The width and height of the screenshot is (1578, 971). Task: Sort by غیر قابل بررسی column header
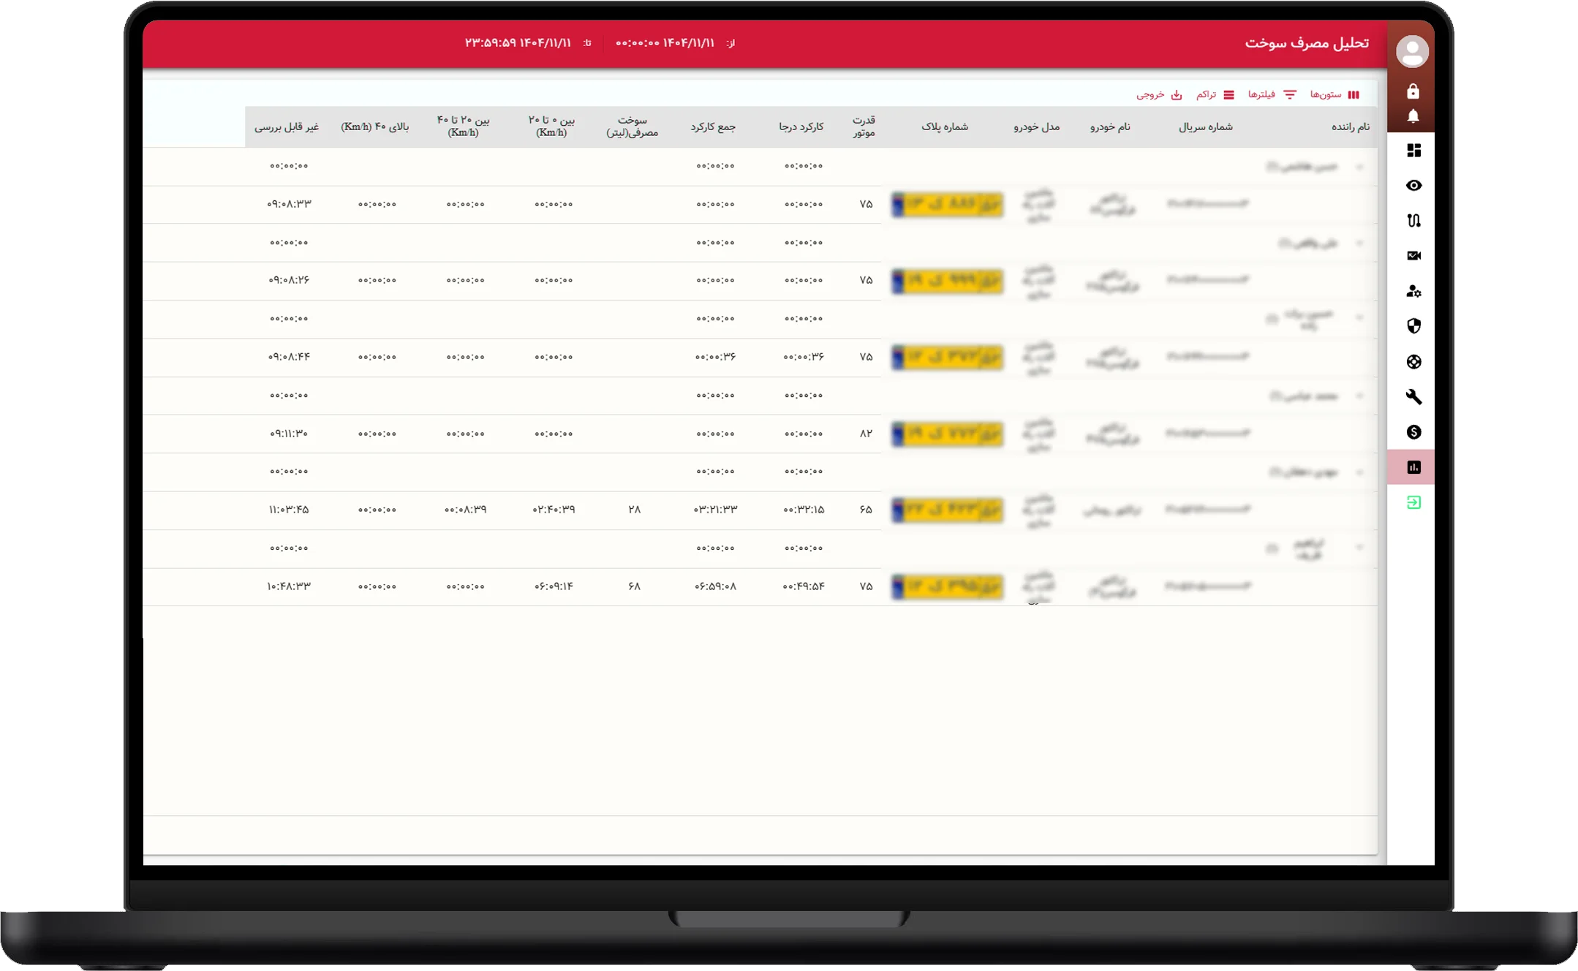[x=287, y=126]
